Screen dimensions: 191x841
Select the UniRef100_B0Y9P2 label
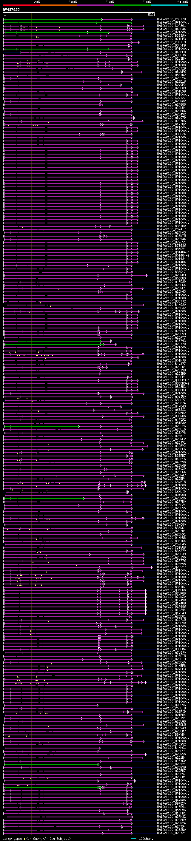pyautogui.click(x=171, y=85)
